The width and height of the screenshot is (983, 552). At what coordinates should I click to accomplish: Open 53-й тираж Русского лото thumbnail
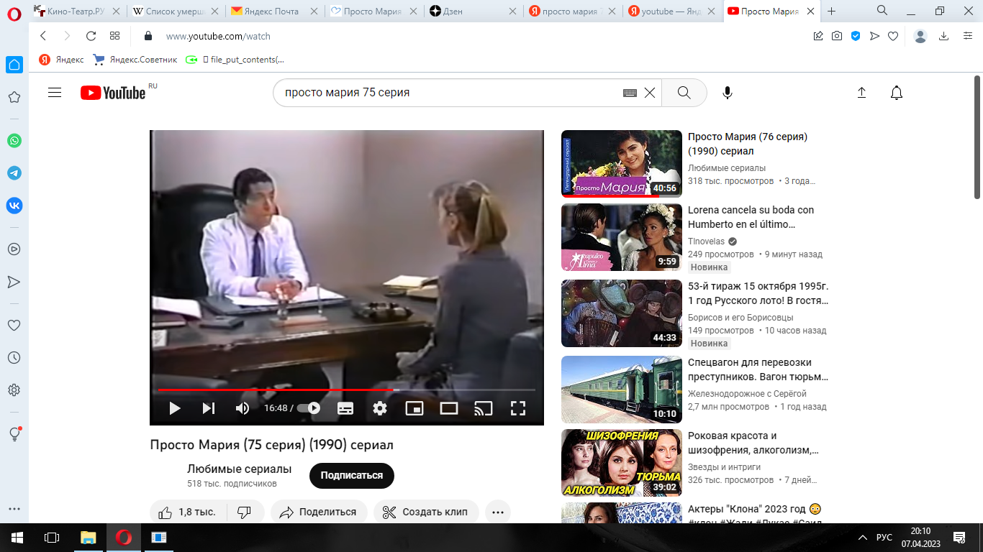click(622, 313)
